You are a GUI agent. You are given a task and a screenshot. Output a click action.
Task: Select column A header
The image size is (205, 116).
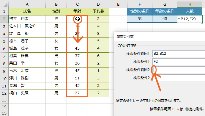27,4
